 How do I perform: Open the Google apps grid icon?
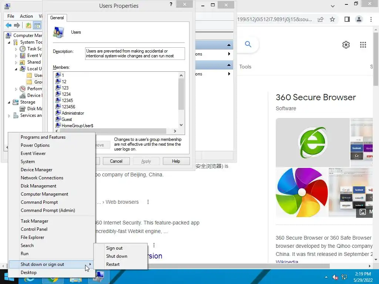click(363, 45)
